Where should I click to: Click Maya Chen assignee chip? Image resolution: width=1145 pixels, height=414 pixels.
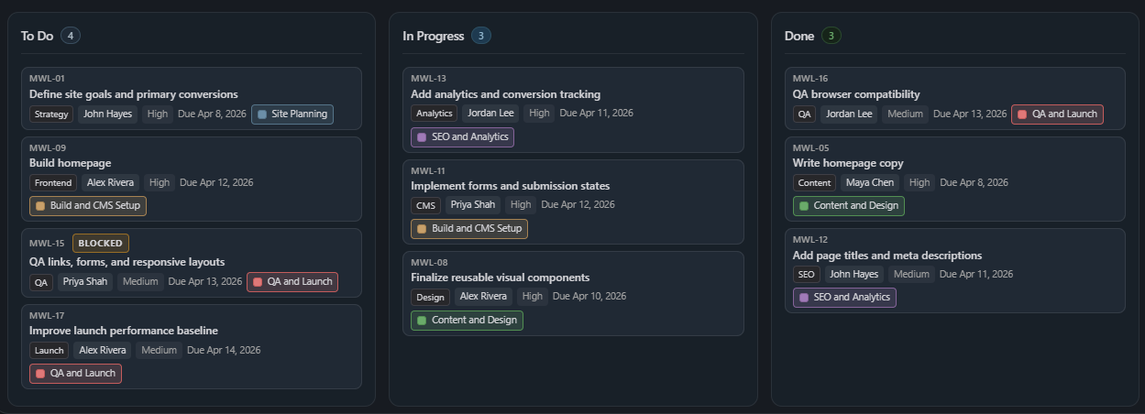[x=869, y=183]
